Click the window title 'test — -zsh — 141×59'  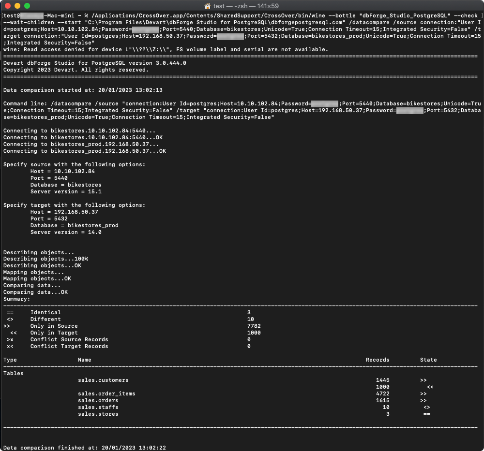tap(246, 6)
